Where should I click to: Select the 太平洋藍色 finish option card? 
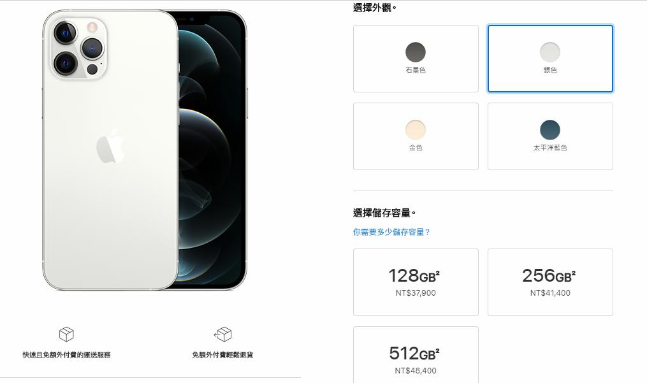tap(551, 136)
